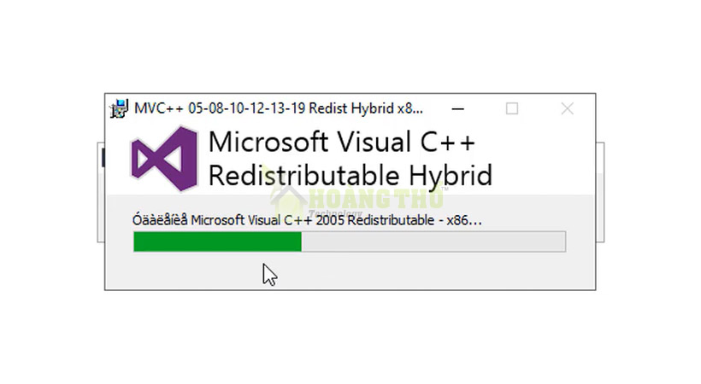The image size is (701, 384).
Task: Close the MVC++ Redist Hybrid installer window
Action: point(568,108)
